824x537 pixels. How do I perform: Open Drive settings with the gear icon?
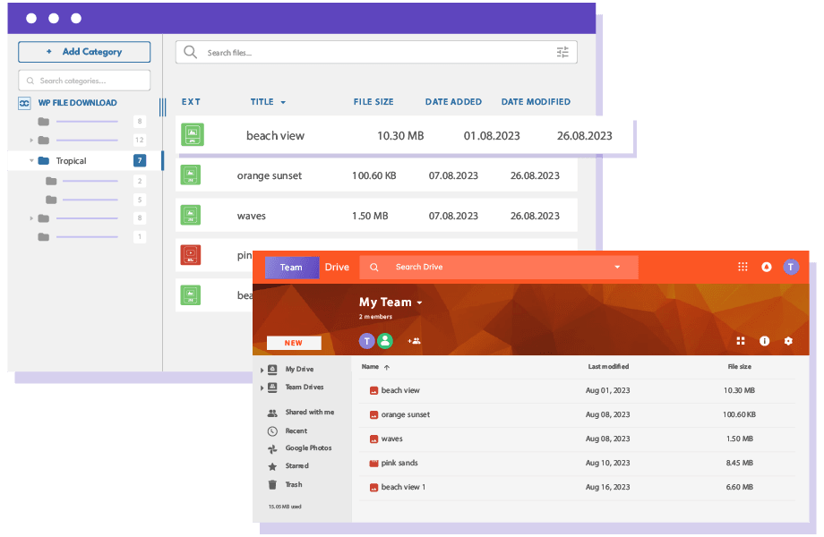tap(788, 341)
